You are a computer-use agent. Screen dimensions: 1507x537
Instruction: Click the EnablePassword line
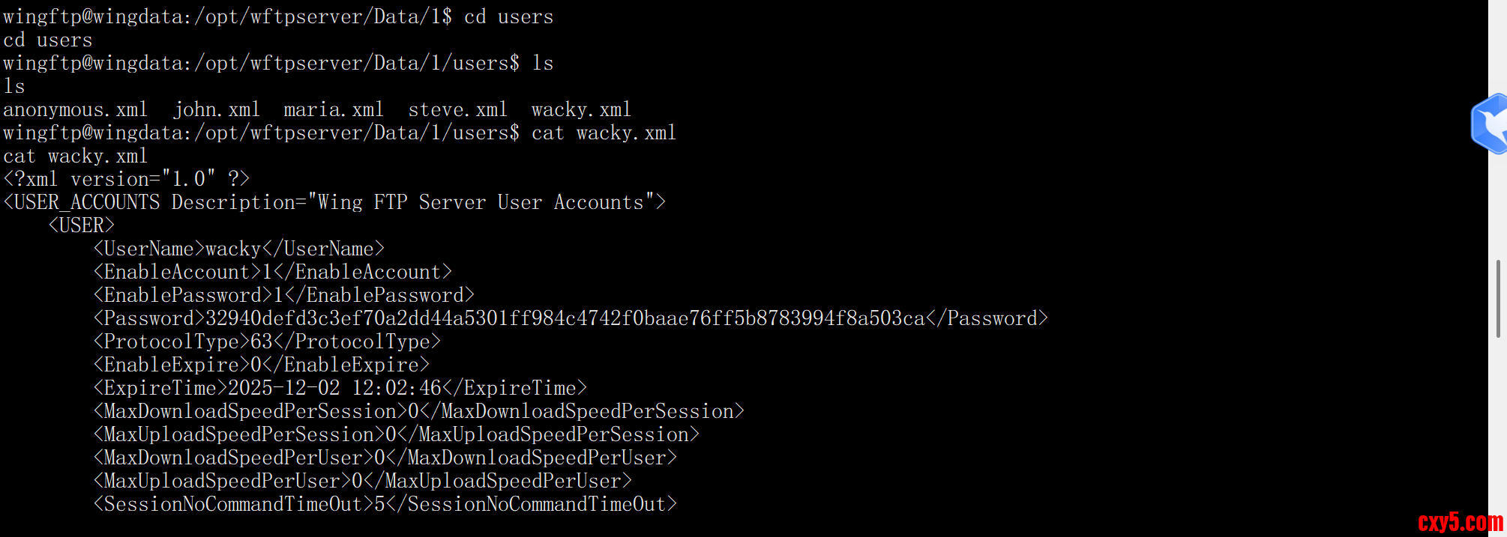[284, 296]
